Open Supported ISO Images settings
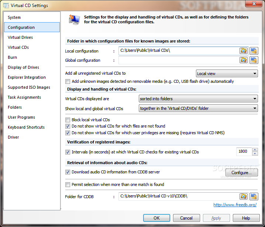 (x=32, y=87)
